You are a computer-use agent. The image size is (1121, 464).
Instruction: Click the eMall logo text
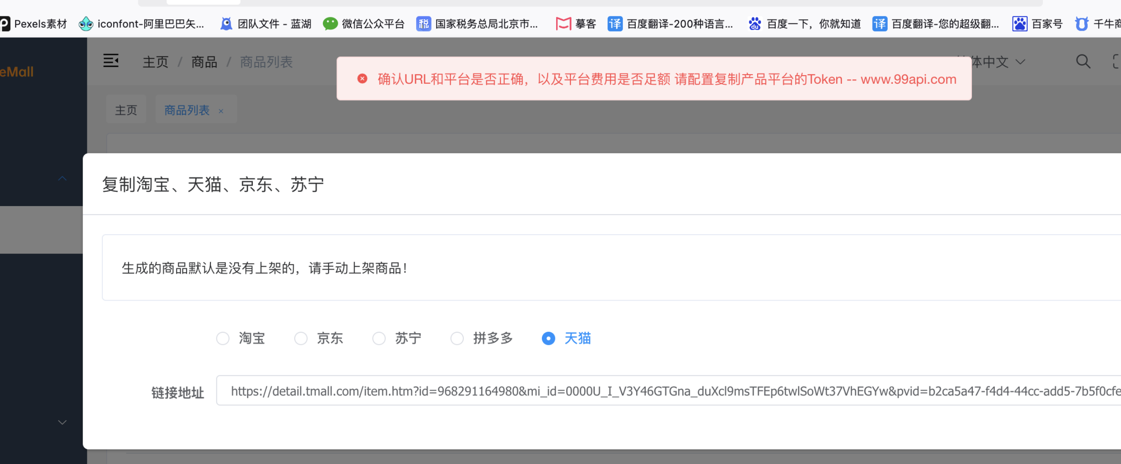click(17, 72)
